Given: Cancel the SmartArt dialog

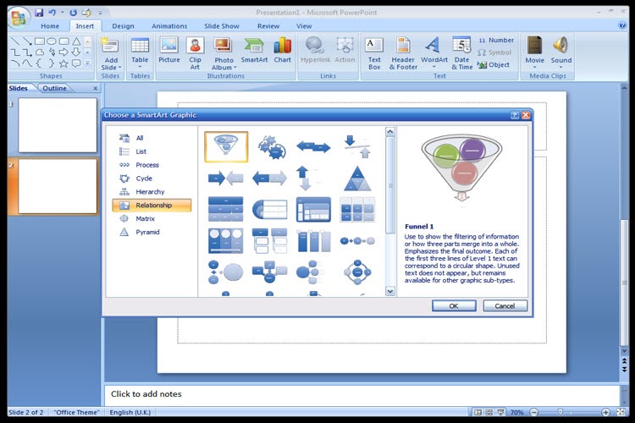Looking at the screenshot, I should pyautogui.click(x=505, y=306).
